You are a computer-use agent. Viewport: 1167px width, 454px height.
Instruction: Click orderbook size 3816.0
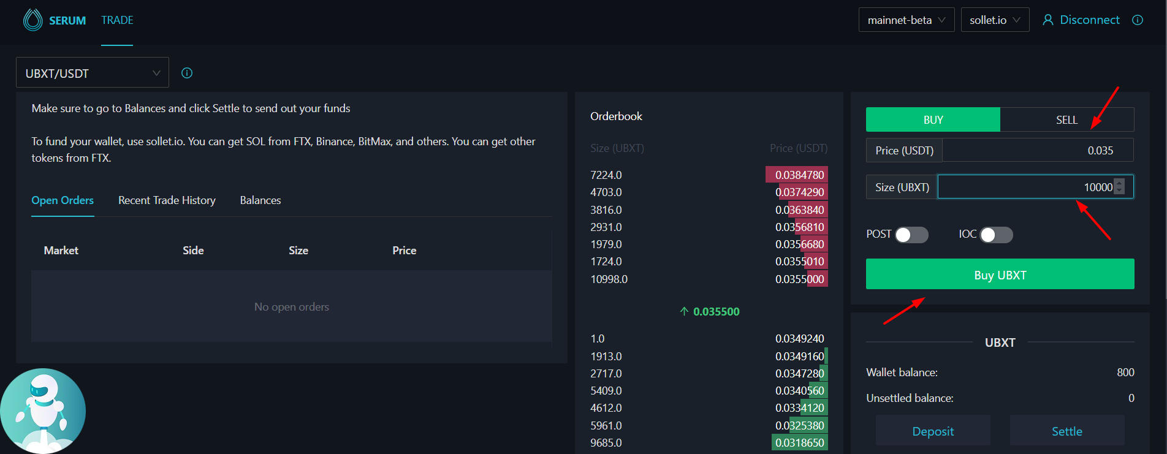coord(606,210)
